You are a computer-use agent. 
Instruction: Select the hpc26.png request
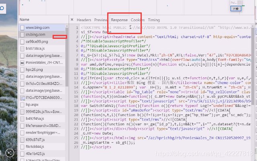click(42, 70)
